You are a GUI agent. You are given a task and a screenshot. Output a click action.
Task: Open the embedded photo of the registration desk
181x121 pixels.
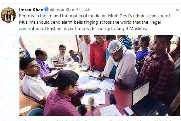(x=100, y=75)
